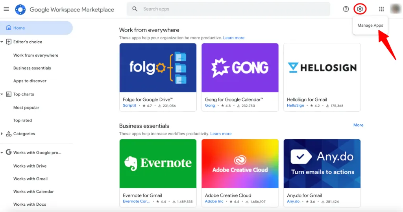Click the Google G icon in sidebar
403x212 pixels.
(x=9, y=152)
